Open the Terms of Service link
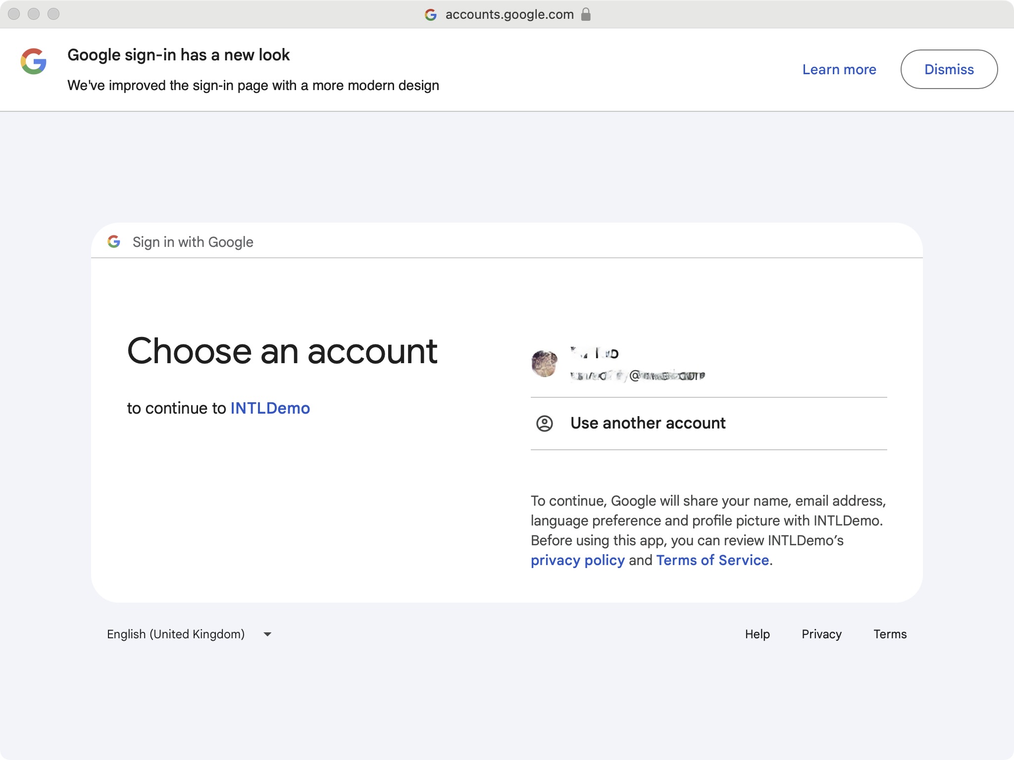 [x=712, y=560]
